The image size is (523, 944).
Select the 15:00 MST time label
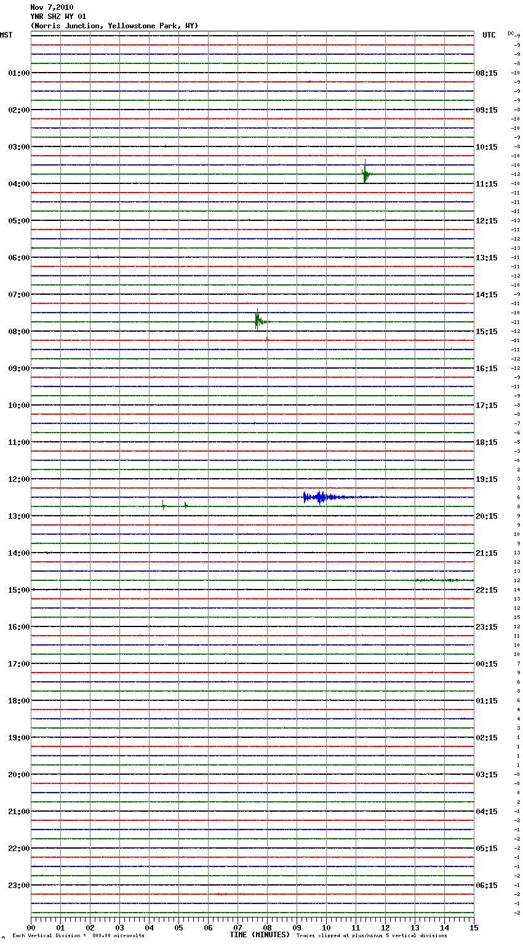19,590
